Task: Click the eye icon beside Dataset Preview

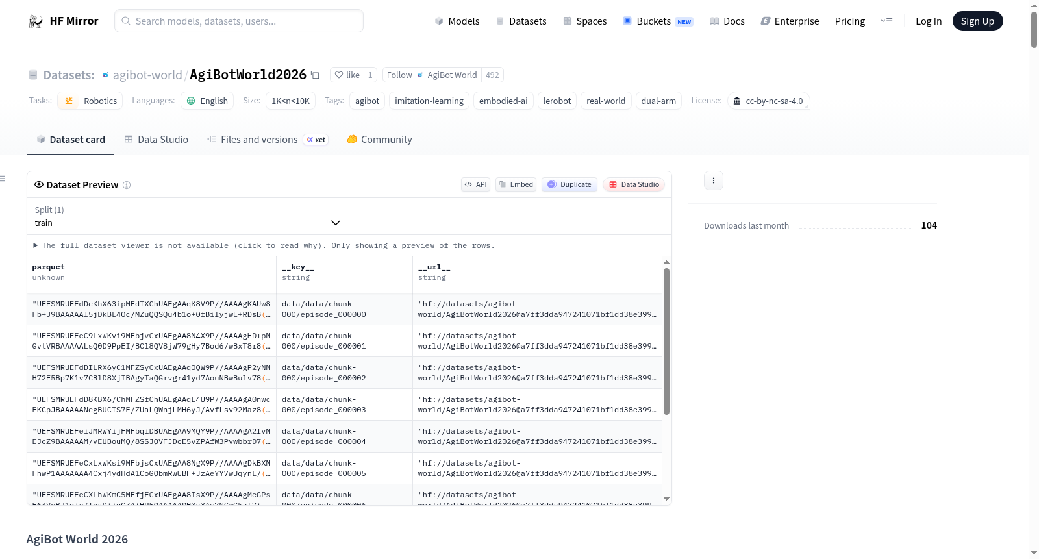Action: 39,184
